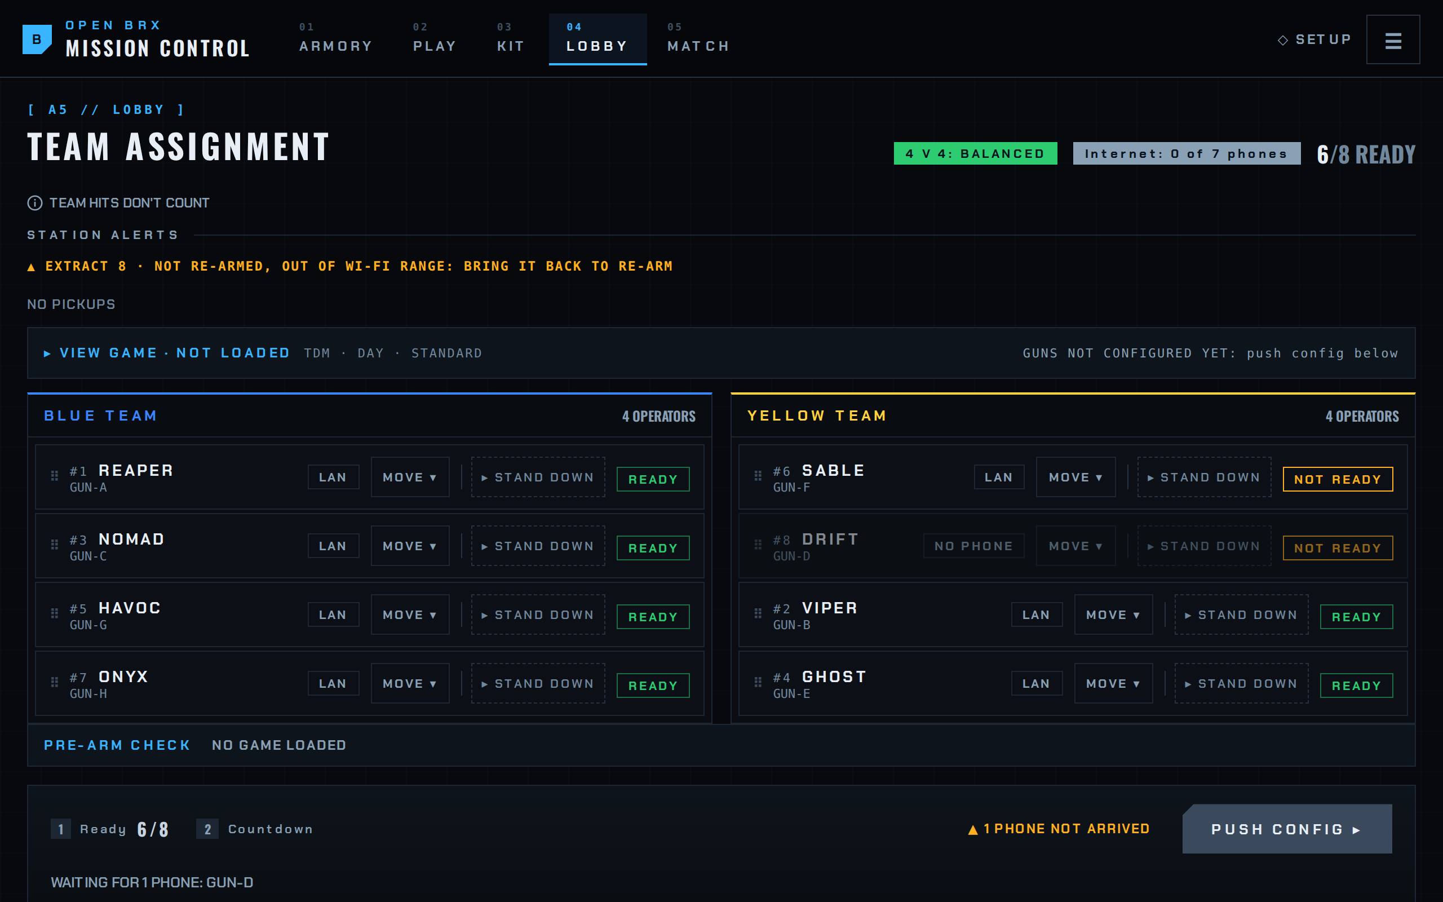1443x902 pixels.
Task: Switch to the Armory tab
Action: [336, 39]
